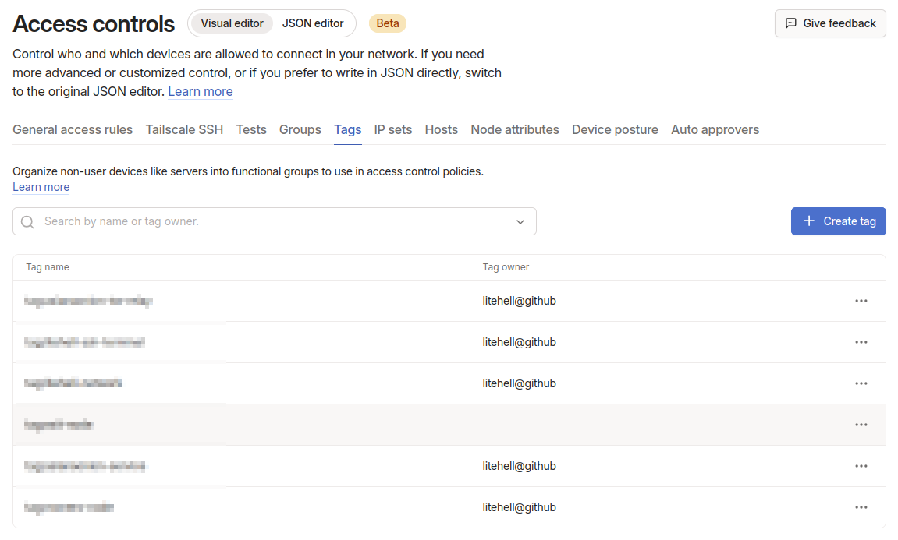Expand the search filter dropdown chevron
Viewport: 898px width, 540px height.
tap(520, 222)
